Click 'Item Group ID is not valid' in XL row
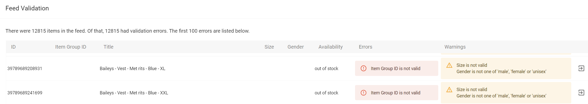The width and height of the screenshot is (588, 104). click(395, 69)
